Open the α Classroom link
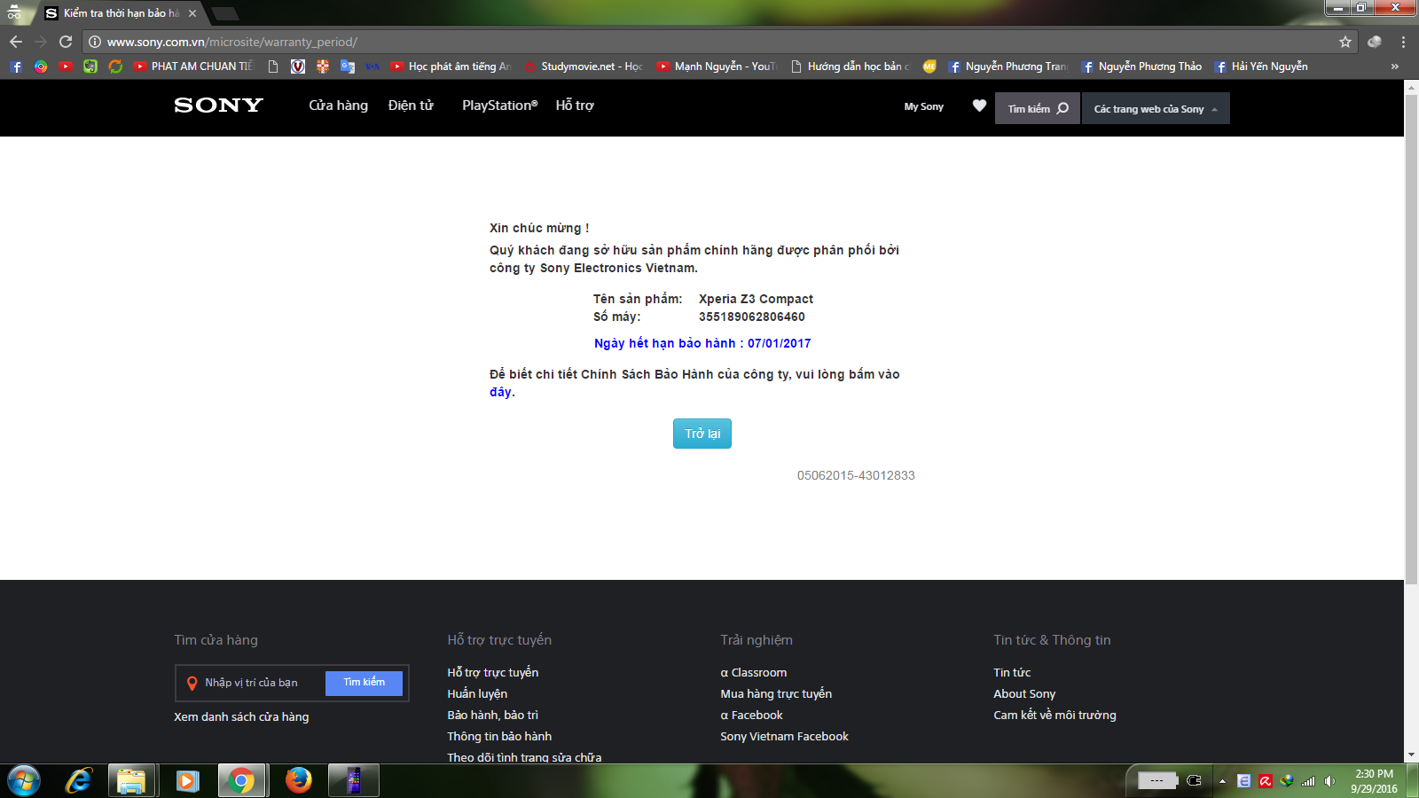Image resolution: width=1419 pixels, height=798 pixels. [753, 672]
